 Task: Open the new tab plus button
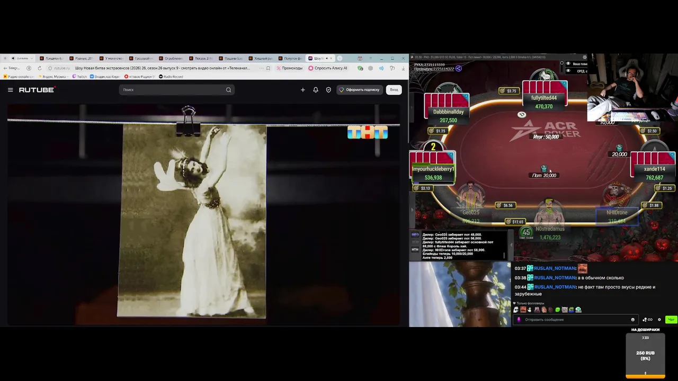pos(340,58)
